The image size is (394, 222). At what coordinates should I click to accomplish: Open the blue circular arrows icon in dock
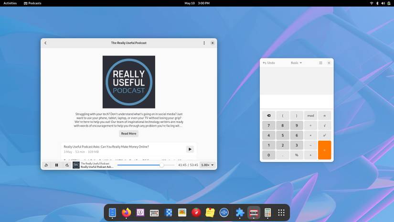point(224,213)
